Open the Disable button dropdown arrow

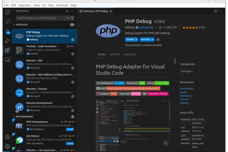coord(136,40)
